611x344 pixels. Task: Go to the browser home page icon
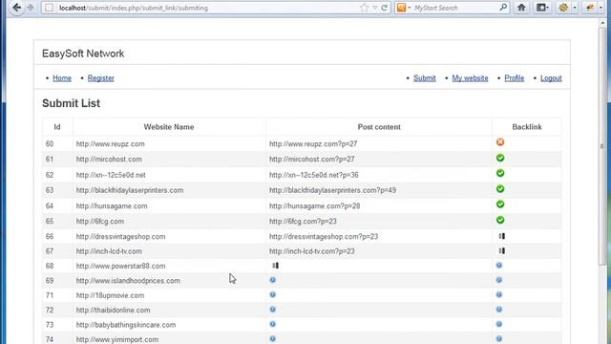pyautogui.click(x=521, y=8)
